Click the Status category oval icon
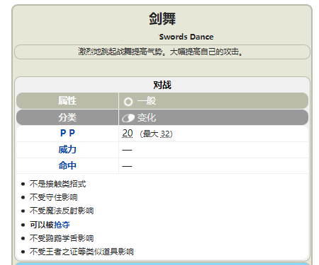Viewport: 319px width, 265px height. point(128,118)
